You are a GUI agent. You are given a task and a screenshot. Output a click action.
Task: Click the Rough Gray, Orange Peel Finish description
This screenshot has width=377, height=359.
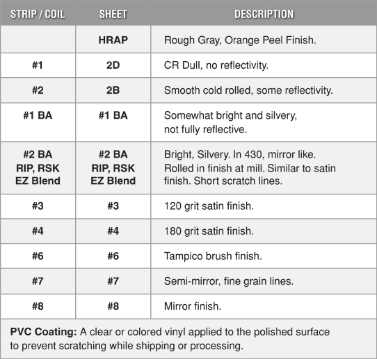coord(240,40)
